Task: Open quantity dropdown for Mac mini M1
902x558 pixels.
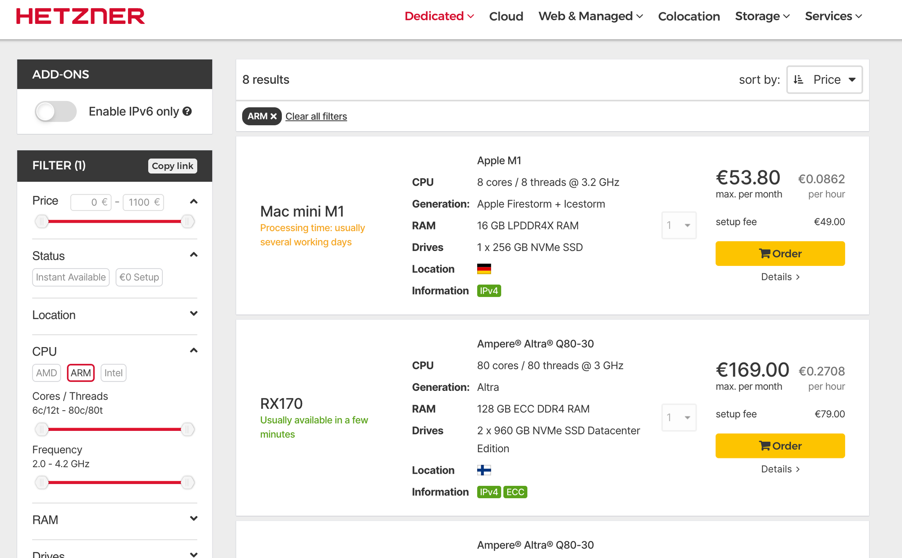Action: 679,225
